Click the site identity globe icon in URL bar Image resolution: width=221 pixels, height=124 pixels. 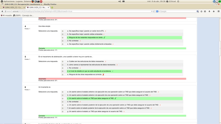pos(5,11)
